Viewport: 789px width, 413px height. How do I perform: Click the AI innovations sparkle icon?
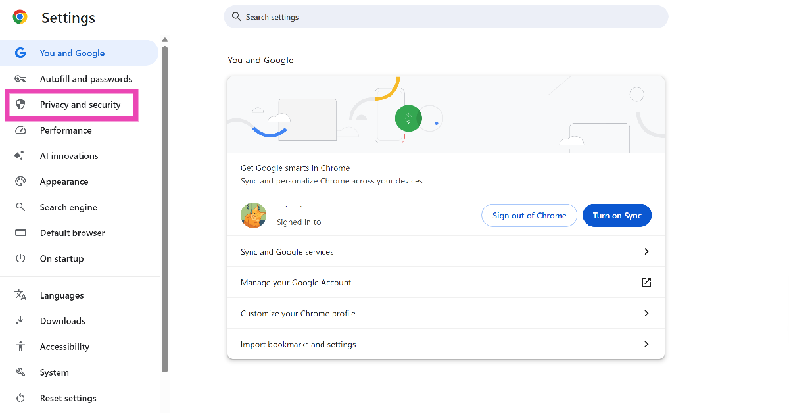20,156
